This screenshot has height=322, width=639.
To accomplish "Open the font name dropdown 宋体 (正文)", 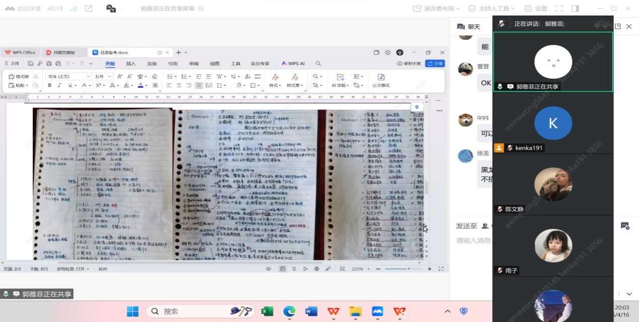I will coord(67,76).
